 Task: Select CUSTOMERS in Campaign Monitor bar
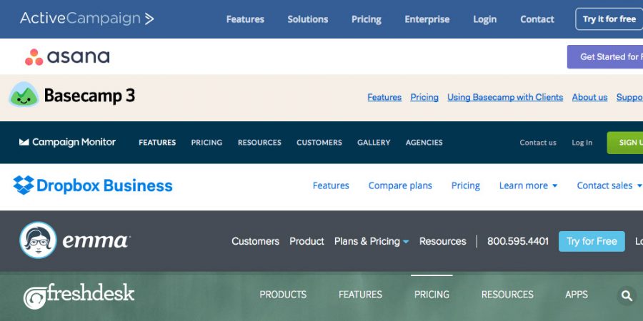(319, 143)
